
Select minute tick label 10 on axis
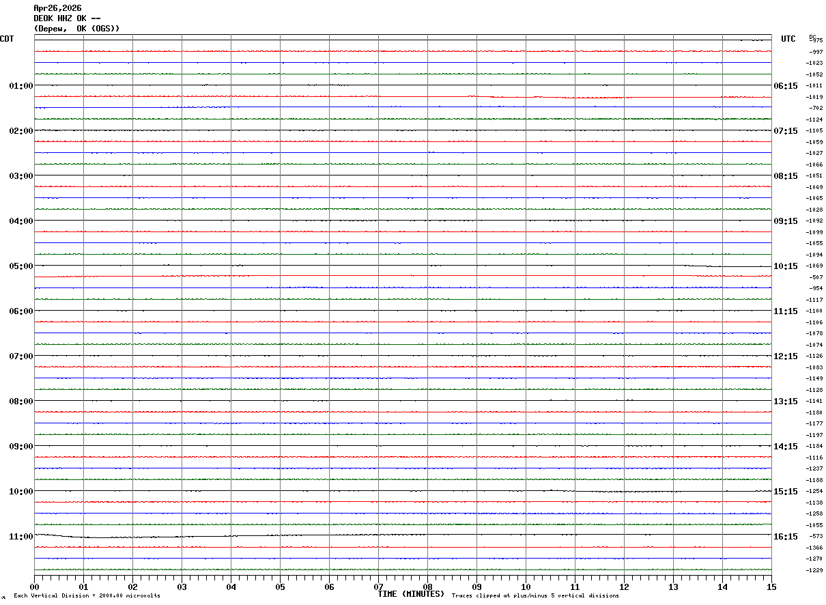[526, 587]
